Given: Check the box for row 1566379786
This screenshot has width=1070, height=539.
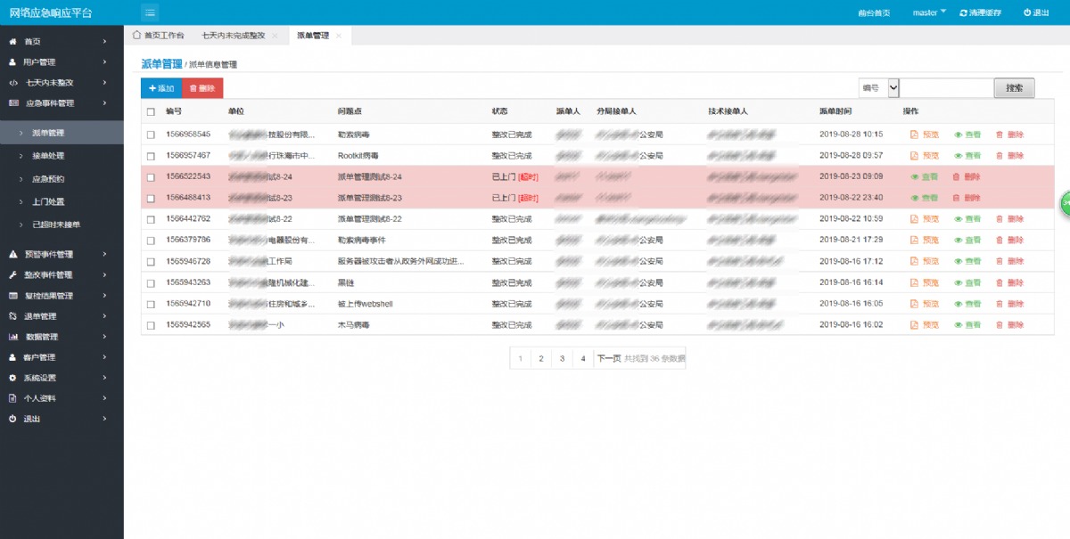Looking at the screenshot, I should [151, 241].
